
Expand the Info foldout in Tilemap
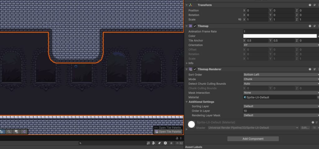click(187, 63)
